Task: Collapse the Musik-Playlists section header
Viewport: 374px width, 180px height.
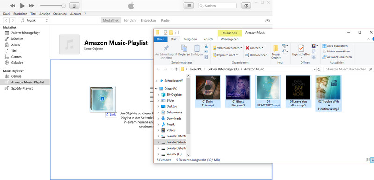Action: [x=14, y=71]
